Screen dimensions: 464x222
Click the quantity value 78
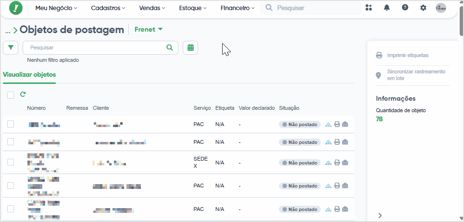coord(379,119)
